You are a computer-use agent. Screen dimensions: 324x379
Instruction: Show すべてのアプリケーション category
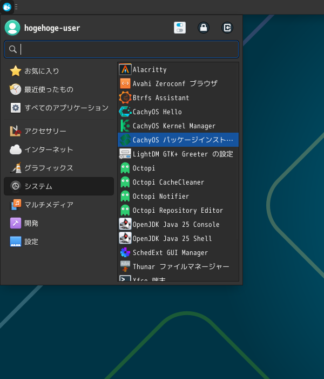[59, 108]
